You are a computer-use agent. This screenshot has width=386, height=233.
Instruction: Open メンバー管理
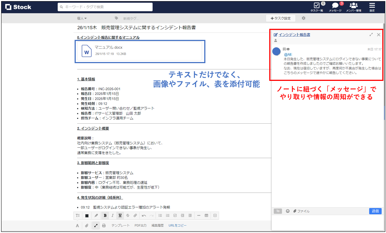coord(354,7)
